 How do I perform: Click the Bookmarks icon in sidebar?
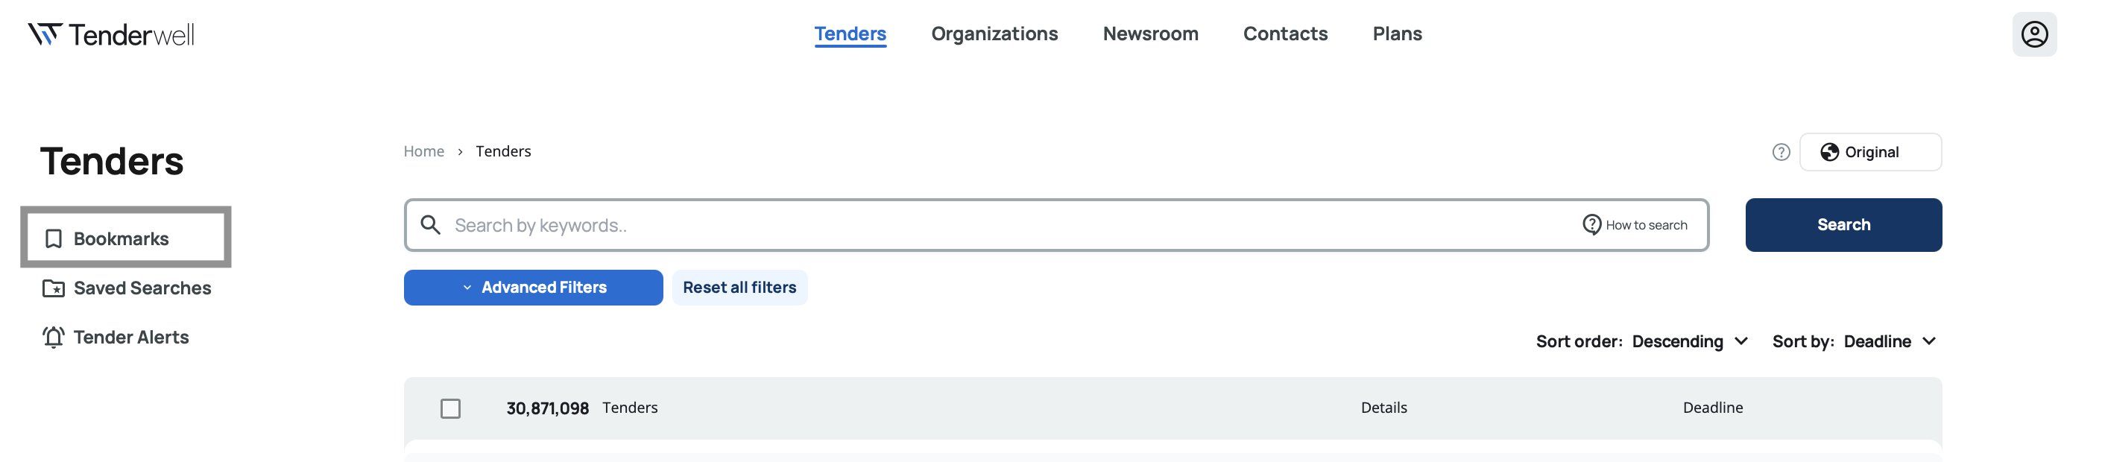[x=54, y=238]
